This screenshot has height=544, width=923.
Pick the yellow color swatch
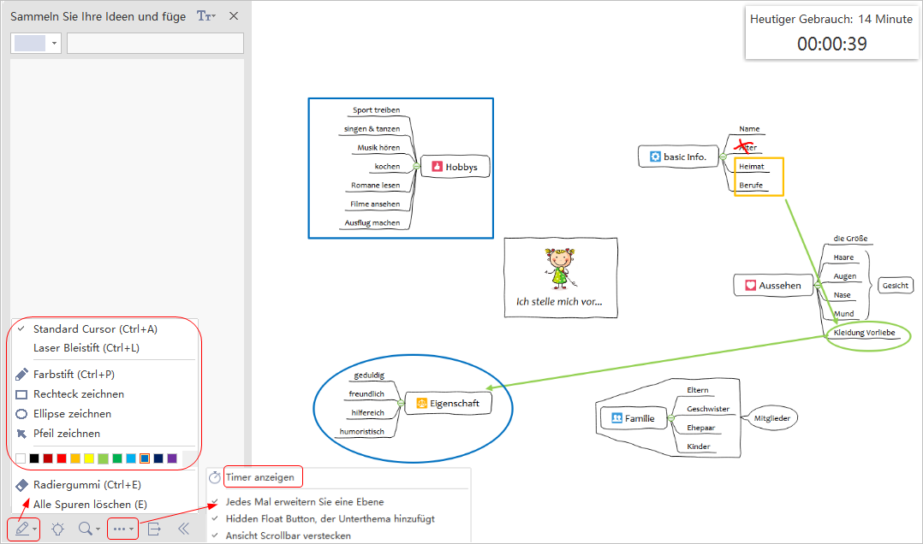89,458
